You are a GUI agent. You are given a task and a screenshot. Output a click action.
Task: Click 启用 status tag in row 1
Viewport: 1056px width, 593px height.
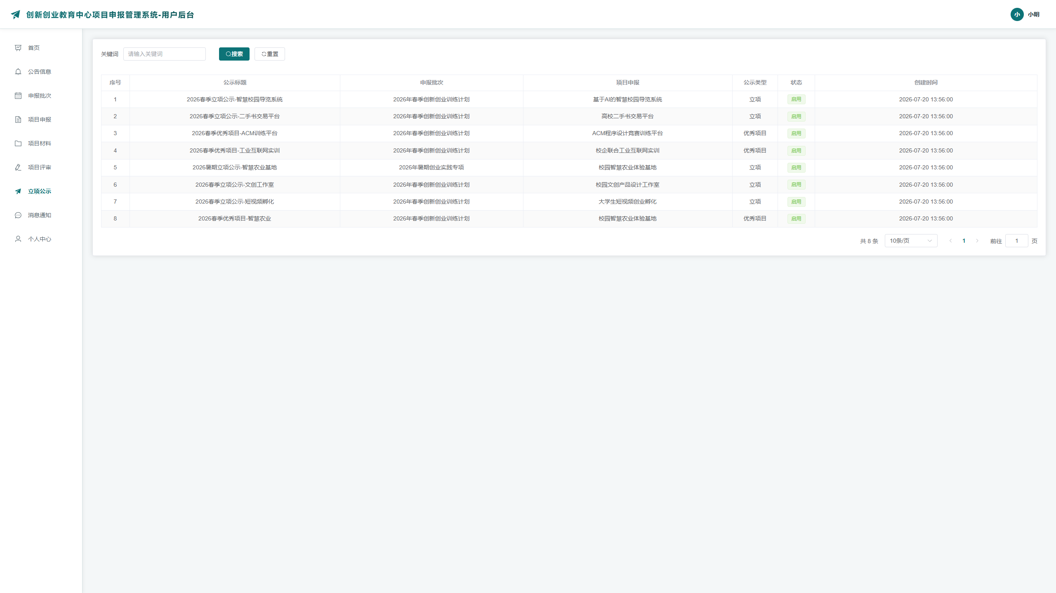click(x=796, y=99)
